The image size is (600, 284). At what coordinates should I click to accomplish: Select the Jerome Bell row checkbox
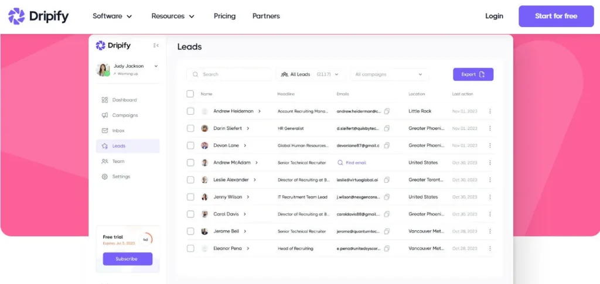coord(190,231)
